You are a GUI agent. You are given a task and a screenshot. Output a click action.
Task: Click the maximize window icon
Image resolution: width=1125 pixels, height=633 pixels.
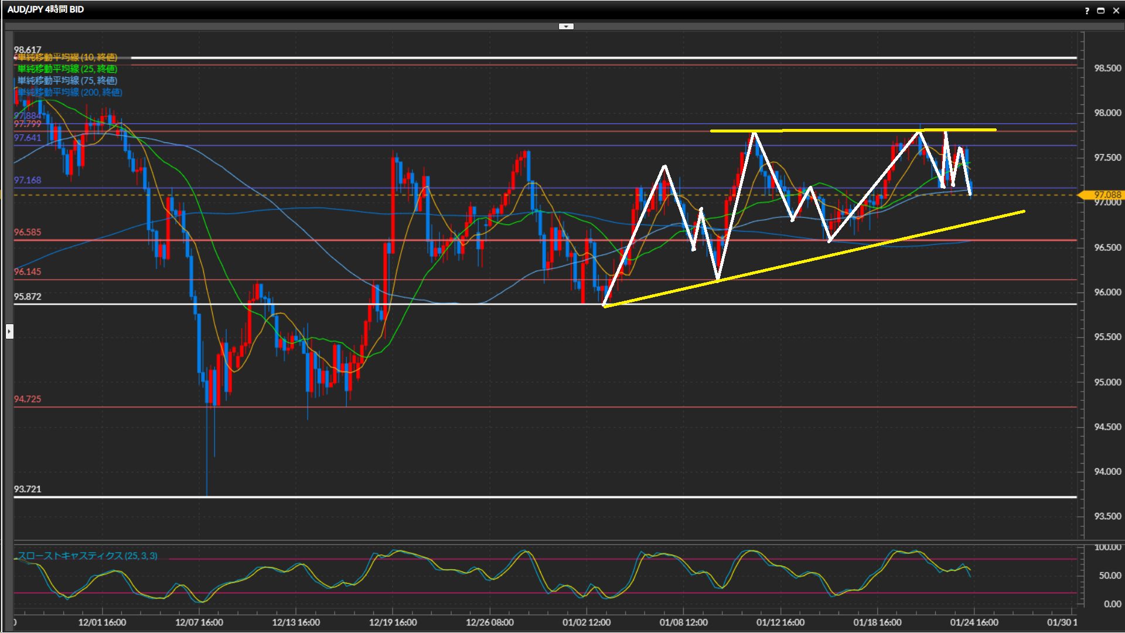pyautogui.click(x=1100, y=11)
